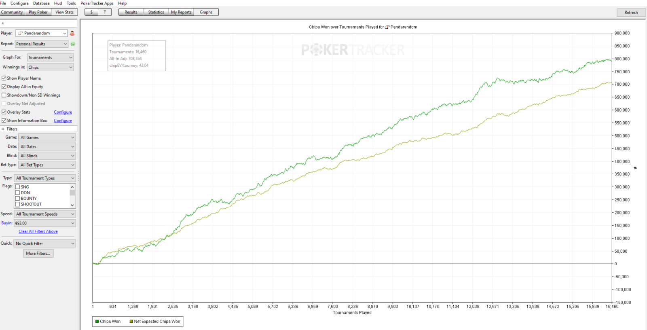
Task: Open the All Tournament Speeds dropdown
Action: pyautogui.click(x=45, y=214)
